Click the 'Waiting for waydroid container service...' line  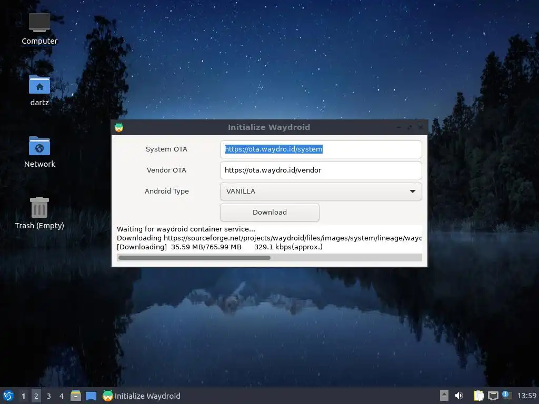(x=186, y=229)
